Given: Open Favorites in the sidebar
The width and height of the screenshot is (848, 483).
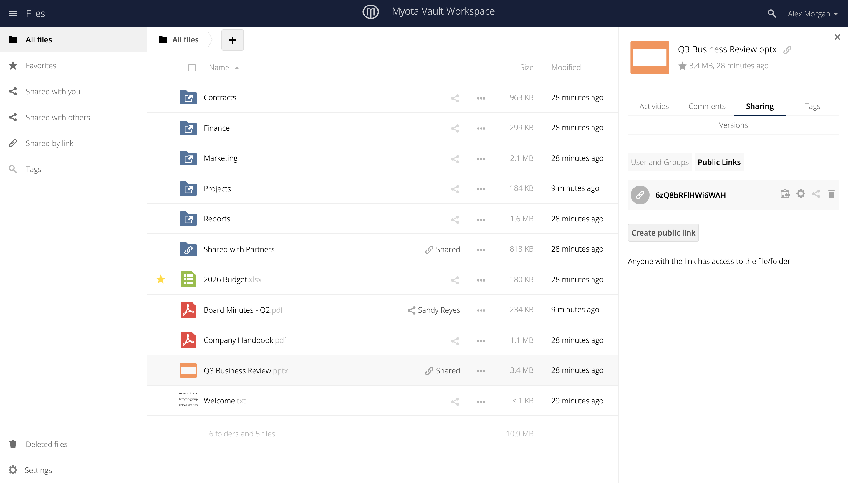Looking at the screenshot, I should coord(73,65).
